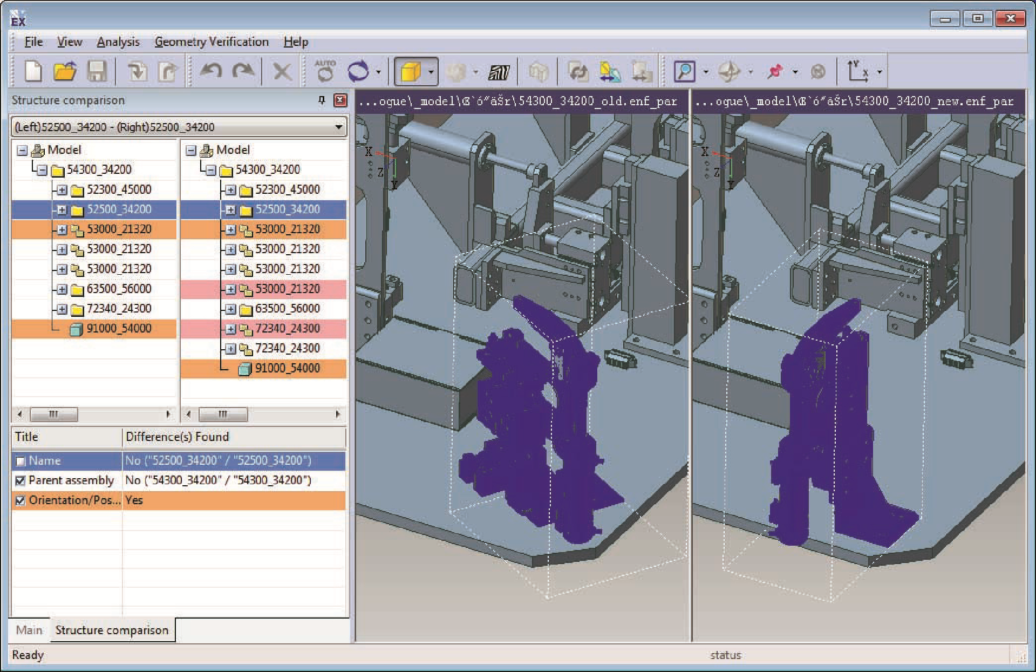
Task: Click the compare models arrow icon
Action: pyautogui.click(x=610, y=71)
